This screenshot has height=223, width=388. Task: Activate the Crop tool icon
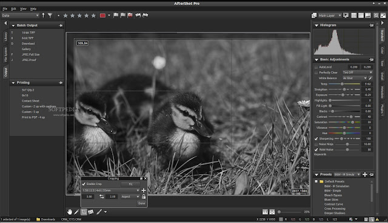click(84, 212)
